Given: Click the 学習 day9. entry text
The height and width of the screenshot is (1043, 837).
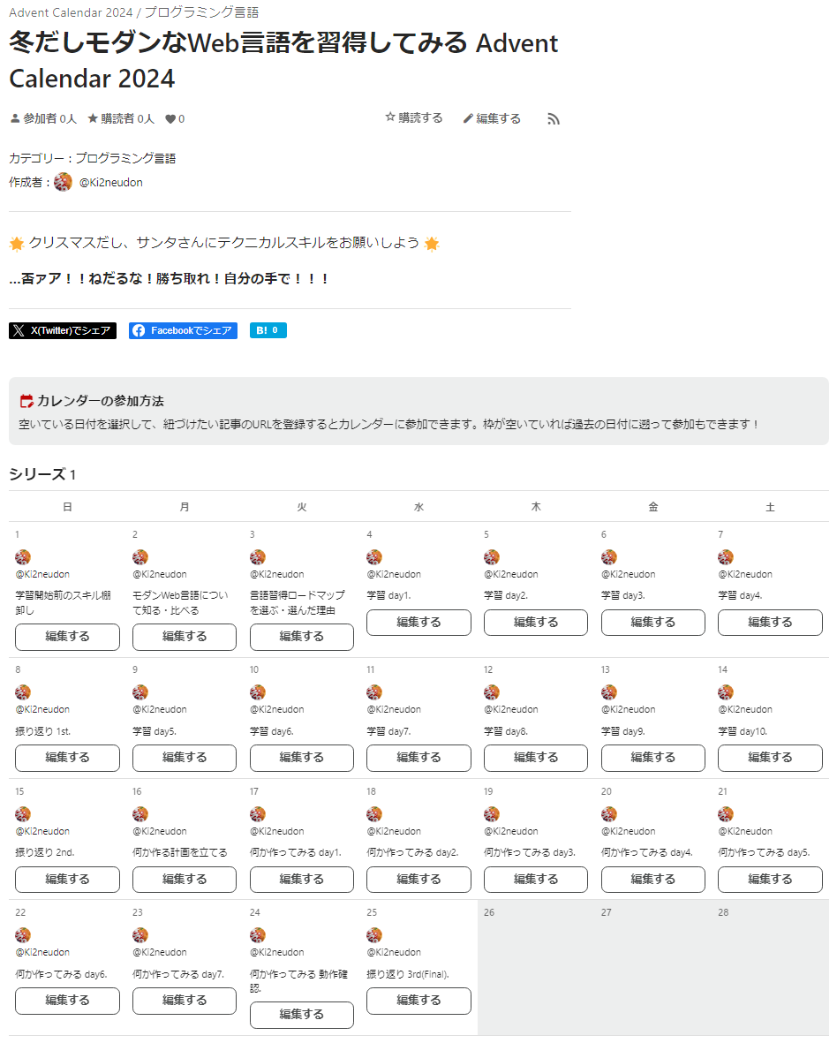Looking at the screenshot, I should [623, 731].
